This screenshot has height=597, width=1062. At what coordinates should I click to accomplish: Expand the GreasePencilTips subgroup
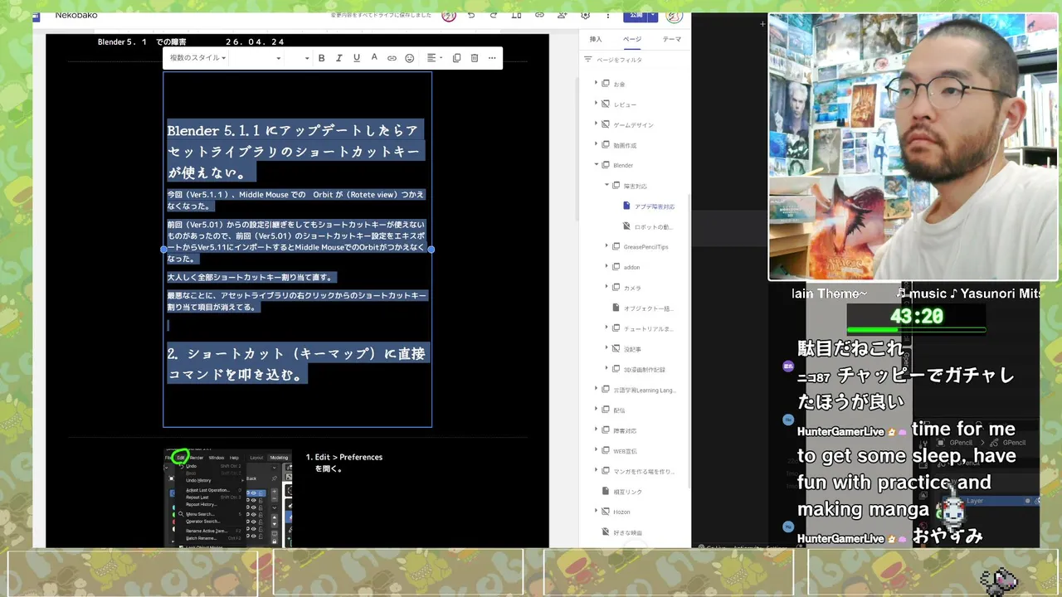coord(607,246)
